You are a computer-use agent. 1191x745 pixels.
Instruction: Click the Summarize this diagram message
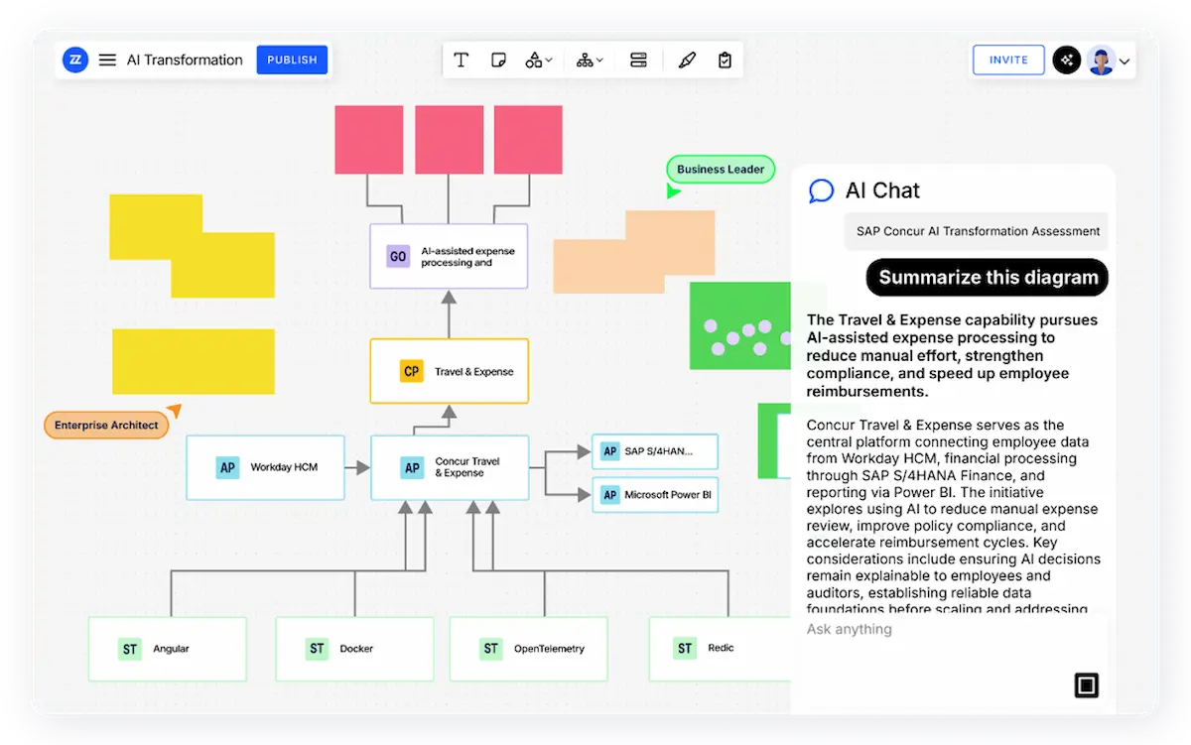(988, 278)
